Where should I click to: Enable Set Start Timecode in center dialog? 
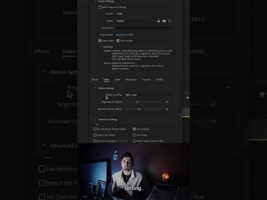pos(95,141)
